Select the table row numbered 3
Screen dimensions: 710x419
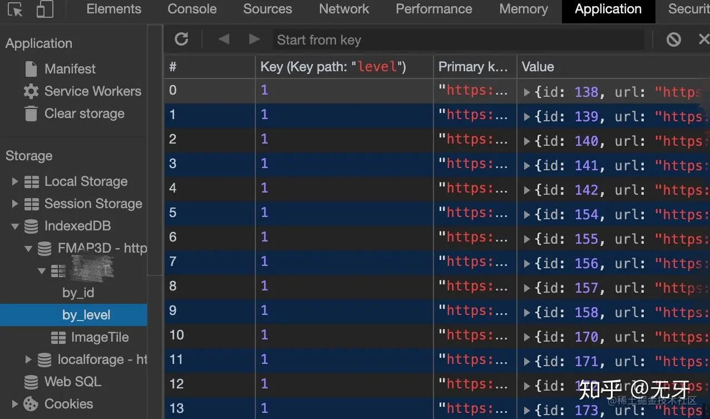click(x=437, y=164)
